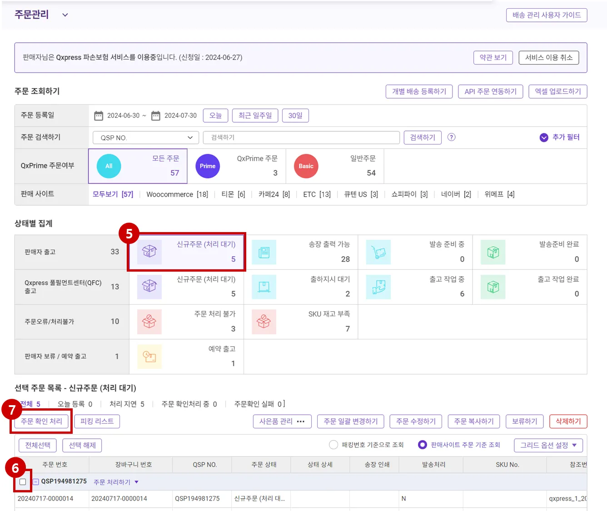Switch to the 전체 5 order list tab
This screenshot has width=607, height=511.
click(x=30, y=404)
